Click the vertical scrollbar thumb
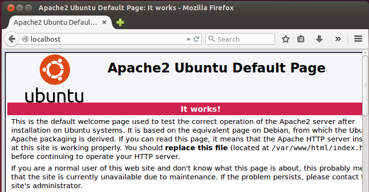 tap(365, 86)
